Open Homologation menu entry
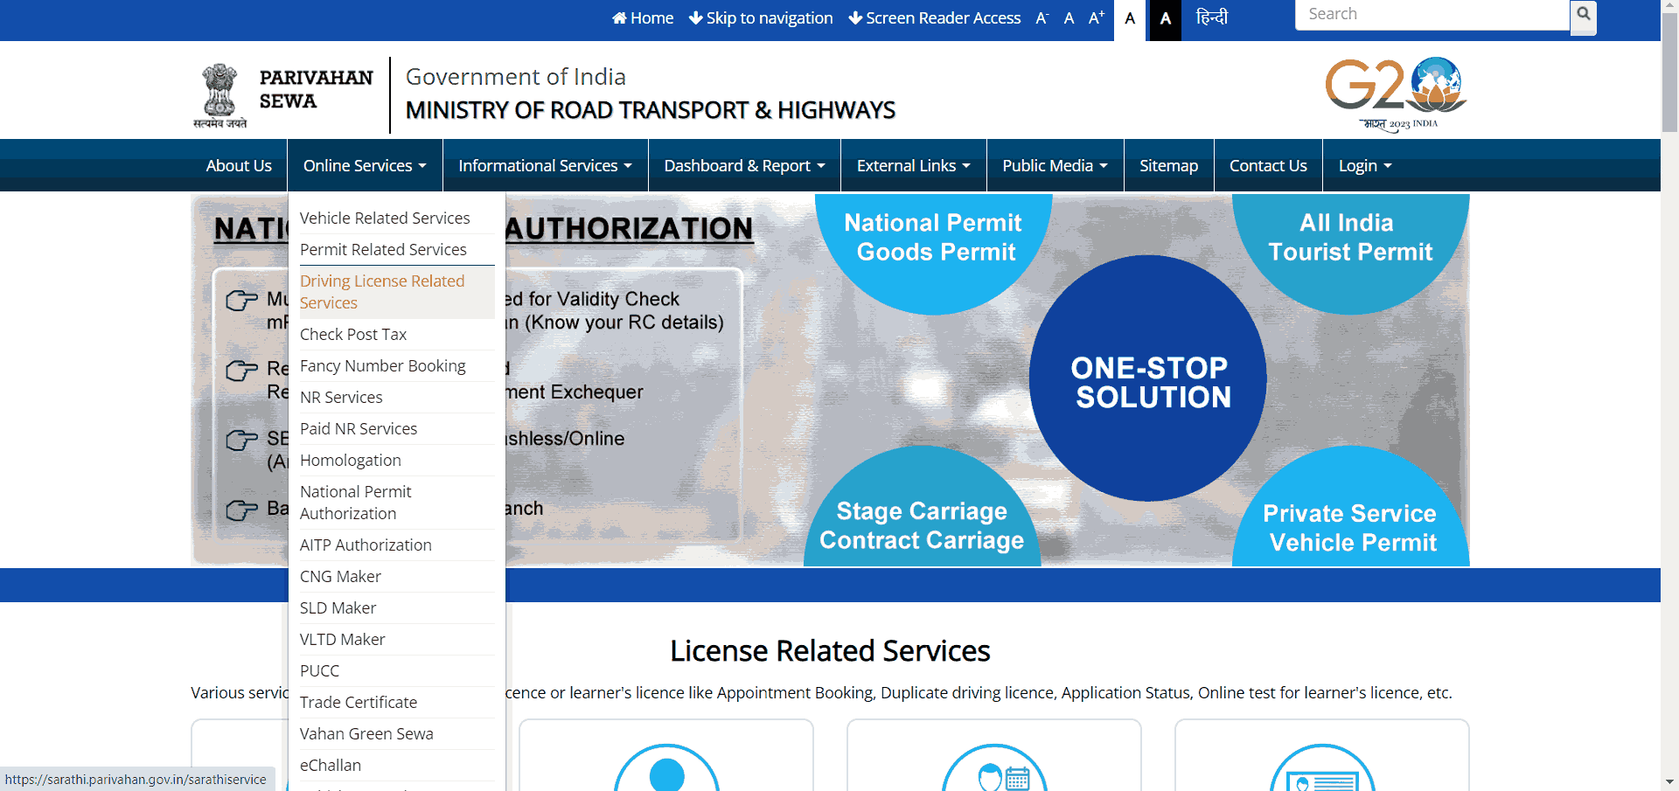This screenshot has height=791, width=1679. pos(397,461)
